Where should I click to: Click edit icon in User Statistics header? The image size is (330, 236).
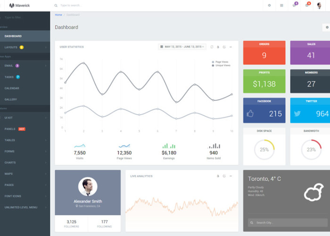224,47
